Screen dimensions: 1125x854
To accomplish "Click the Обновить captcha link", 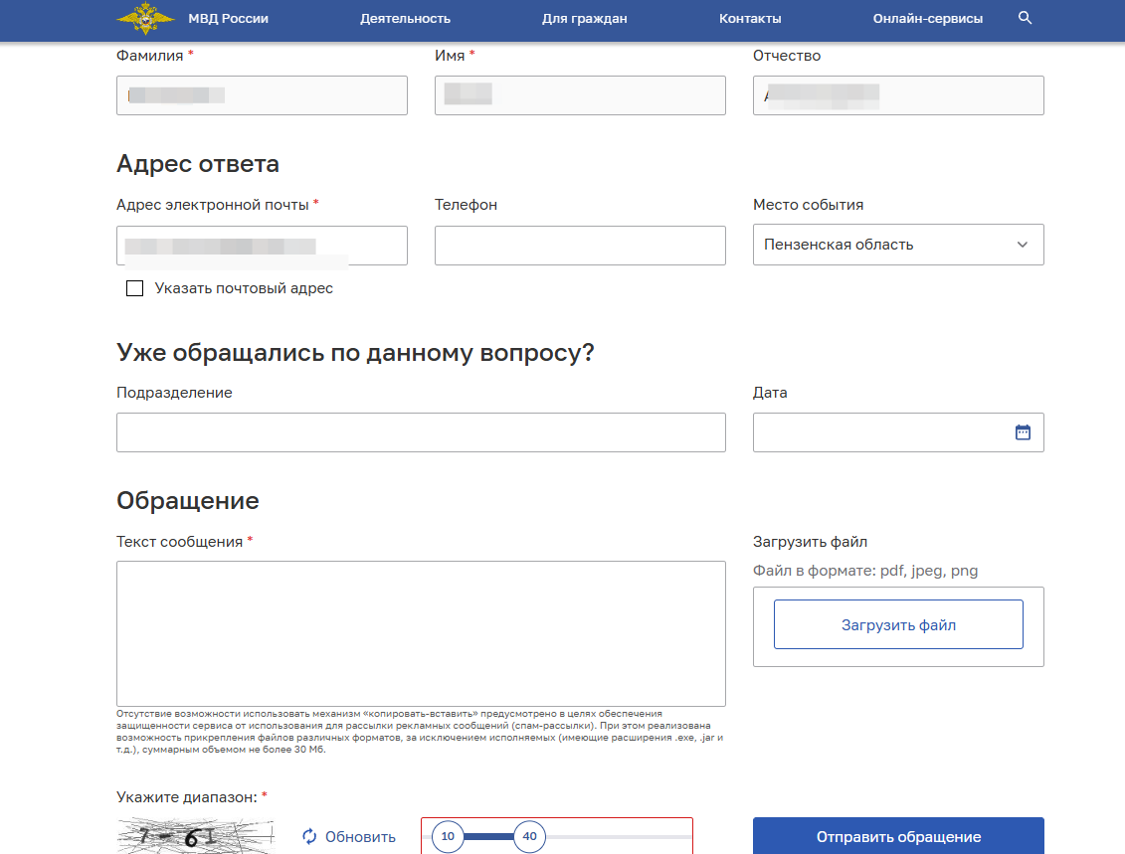I will click(360, 837).
